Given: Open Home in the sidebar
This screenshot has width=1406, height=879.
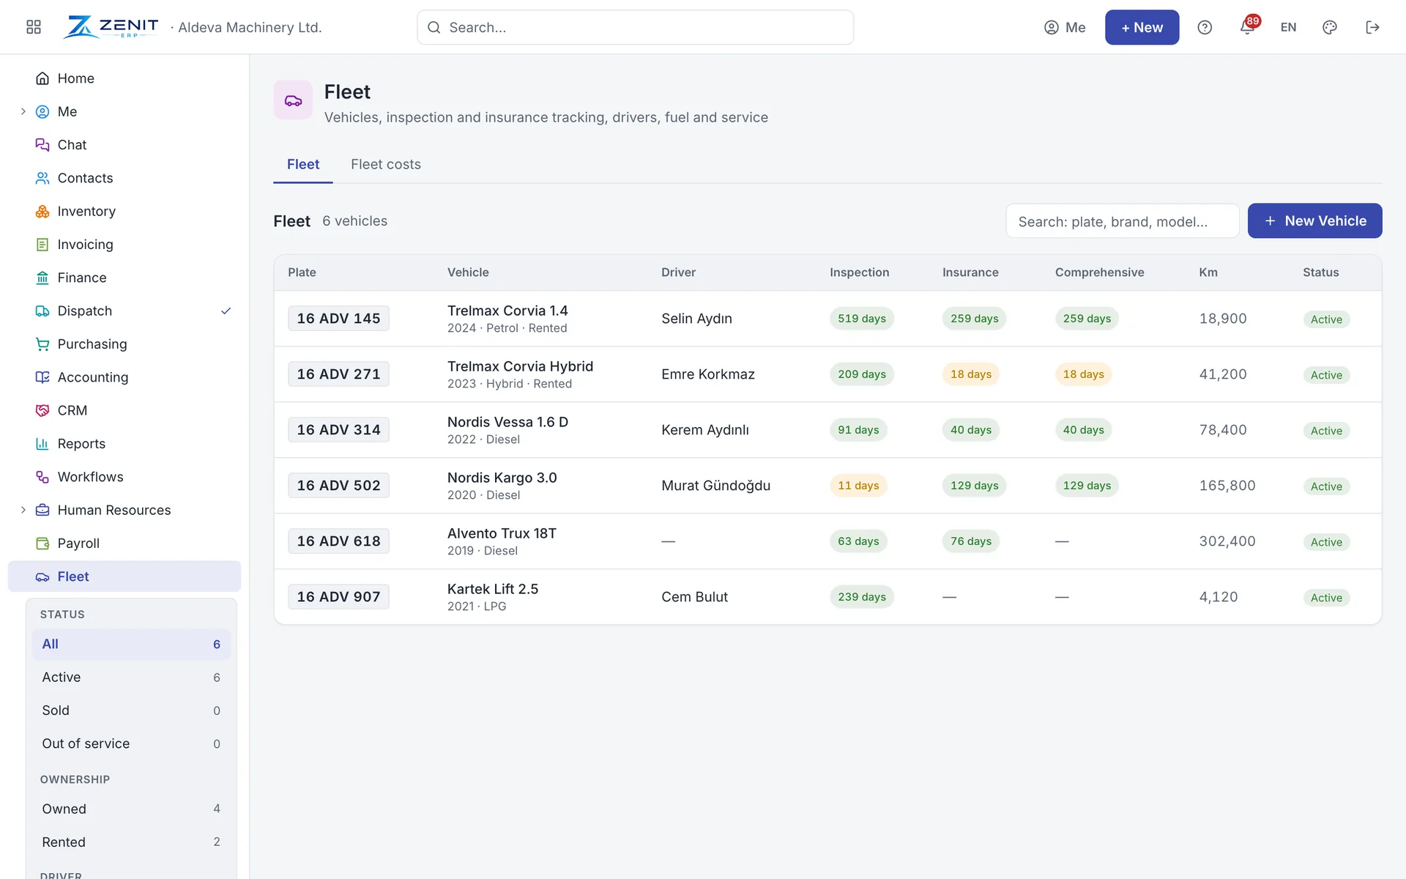Looking at the screenshot, I should pos(124,78).
